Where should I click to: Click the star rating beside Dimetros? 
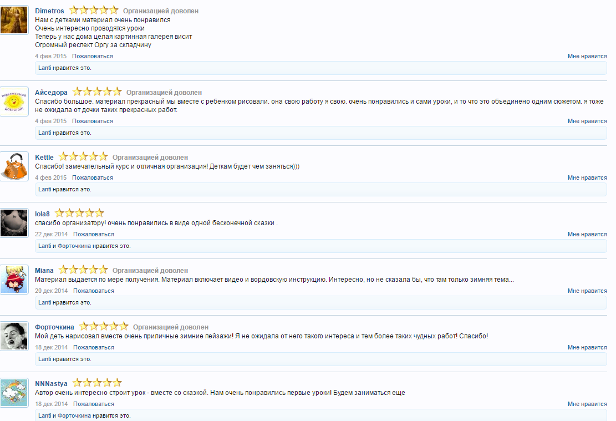94,10
